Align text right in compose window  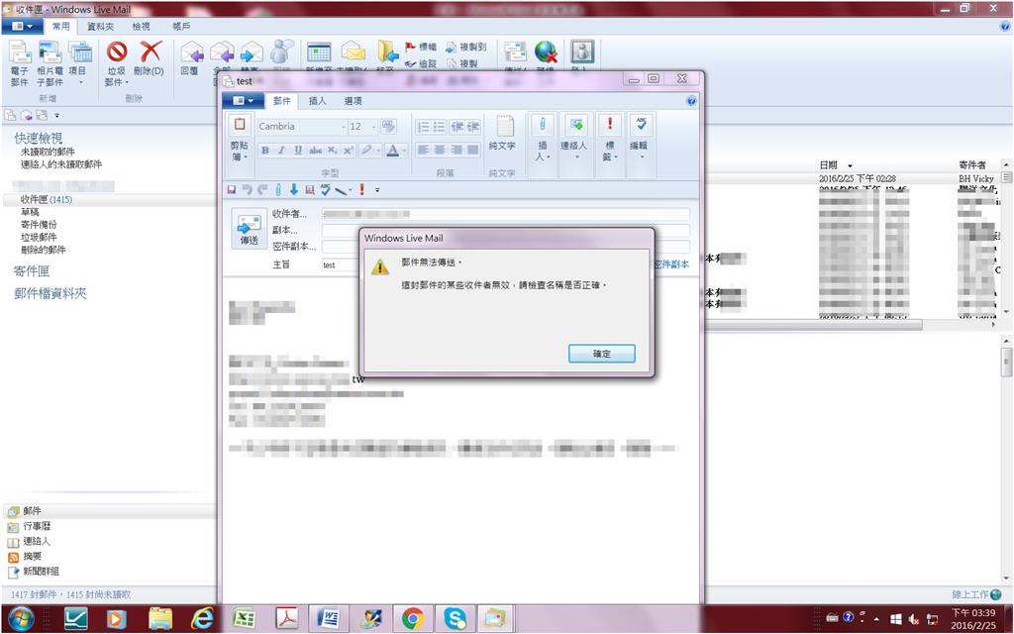pos(456,151)
